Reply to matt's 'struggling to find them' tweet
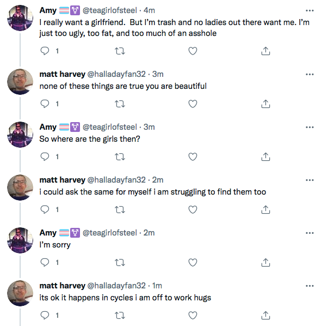 pyautogui.click(x=45, y=209)
